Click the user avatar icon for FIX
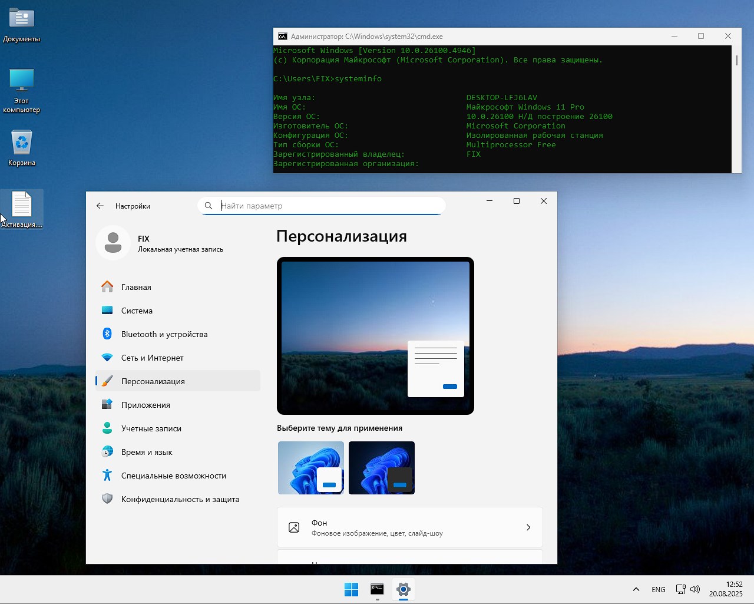Viewport: 754px width, 604px height. coord(113,243)
